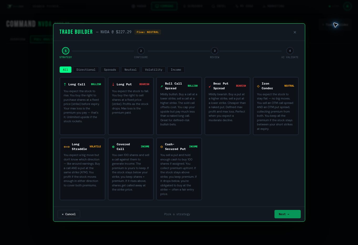The width and height of the screenshot is (358, 245).
Task: Click the Next button
Action: (288, 214)
